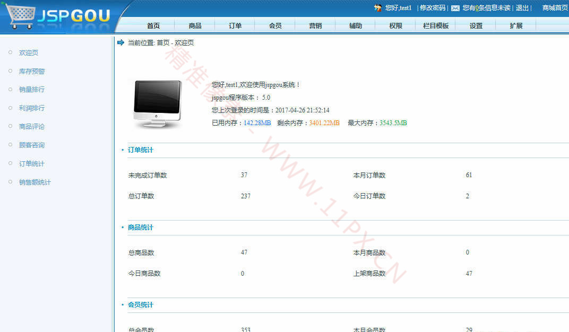The image size is (569, 332).
Task: Open the unread messages link 您有0条信息未读
Action: point(486,8)
